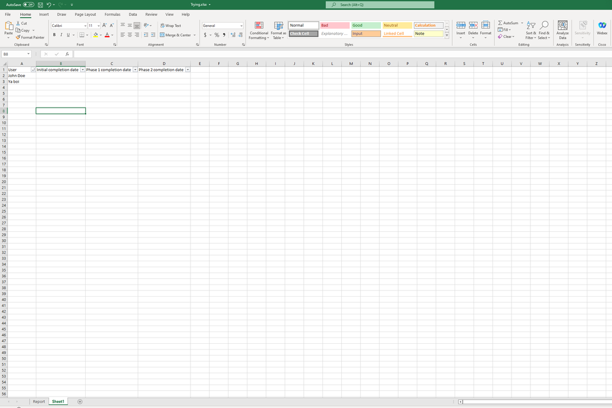Click the Paste clipboard icon

(x=9, y=26)
